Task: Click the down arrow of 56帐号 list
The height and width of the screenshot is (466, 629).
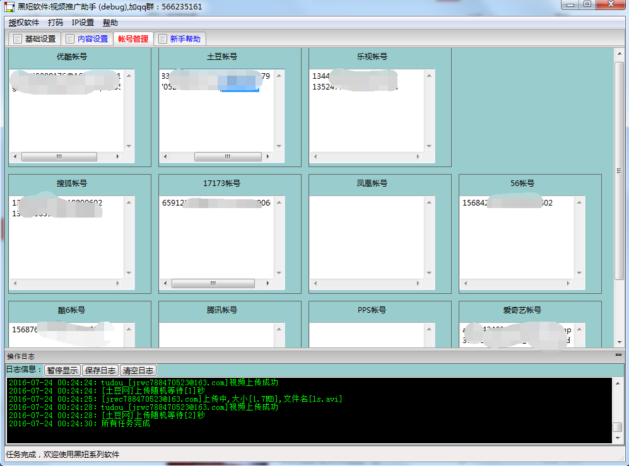Action: click(579, 273)
